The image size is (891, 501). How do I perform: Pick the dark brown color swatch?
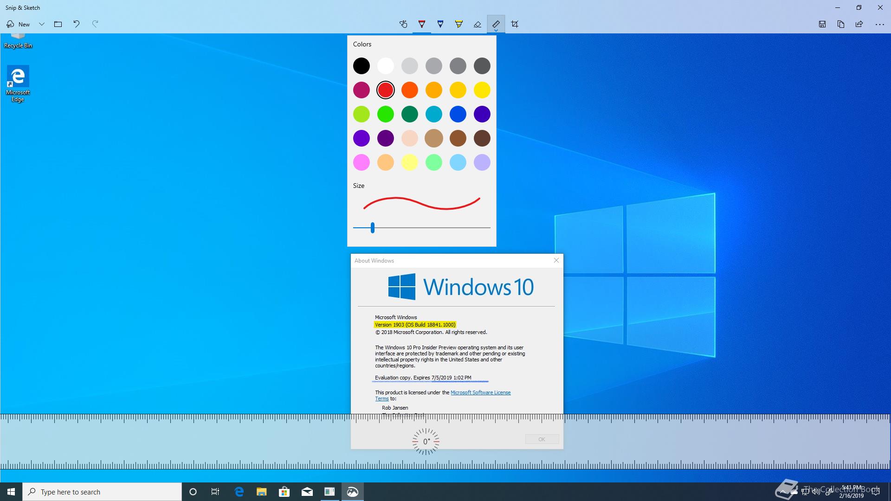pos(482,138)
